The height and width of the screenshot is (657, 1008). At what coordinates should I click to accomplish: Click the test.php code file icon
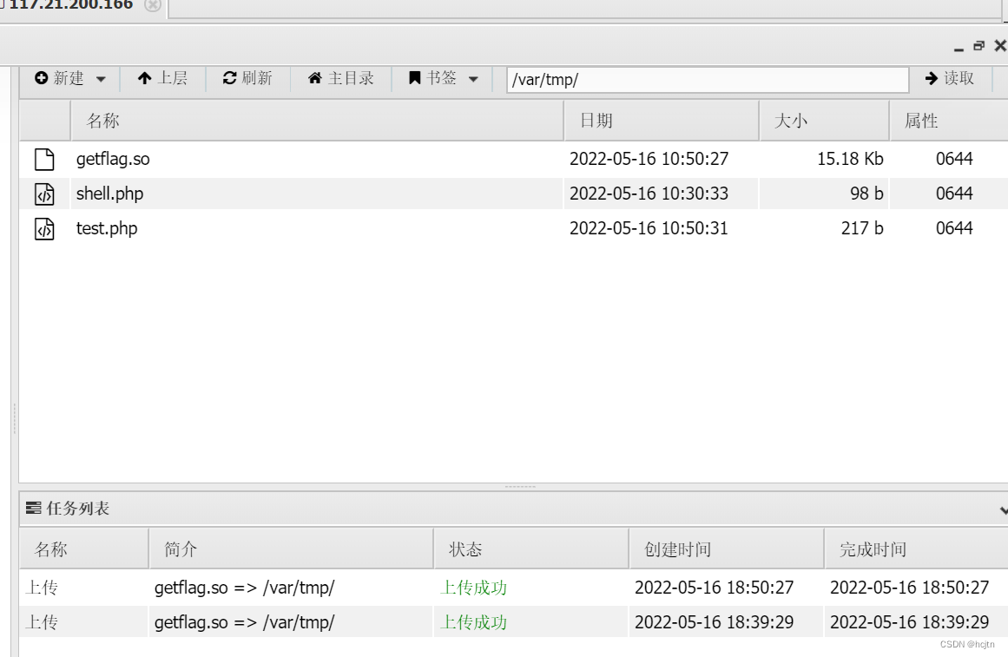(44, 228)
